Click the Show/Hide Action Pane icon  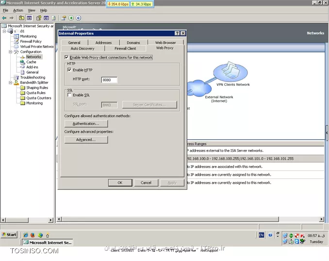click(x=46, y=18)
